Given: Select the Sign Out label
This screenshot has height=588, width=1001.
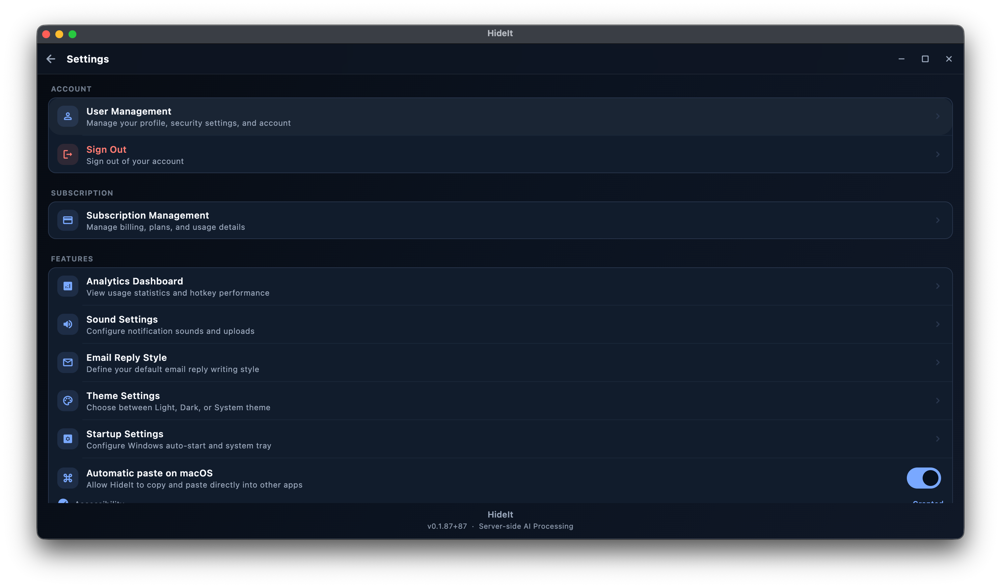Looking at the screenshot, I should (x=106, y=149).
